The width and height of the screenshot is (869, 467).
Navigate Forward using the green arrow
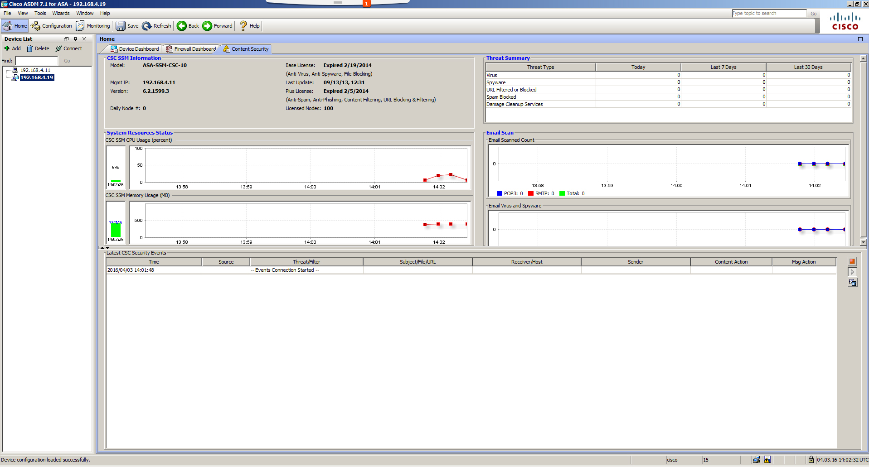pyautogui.click(x=218, y=26)
